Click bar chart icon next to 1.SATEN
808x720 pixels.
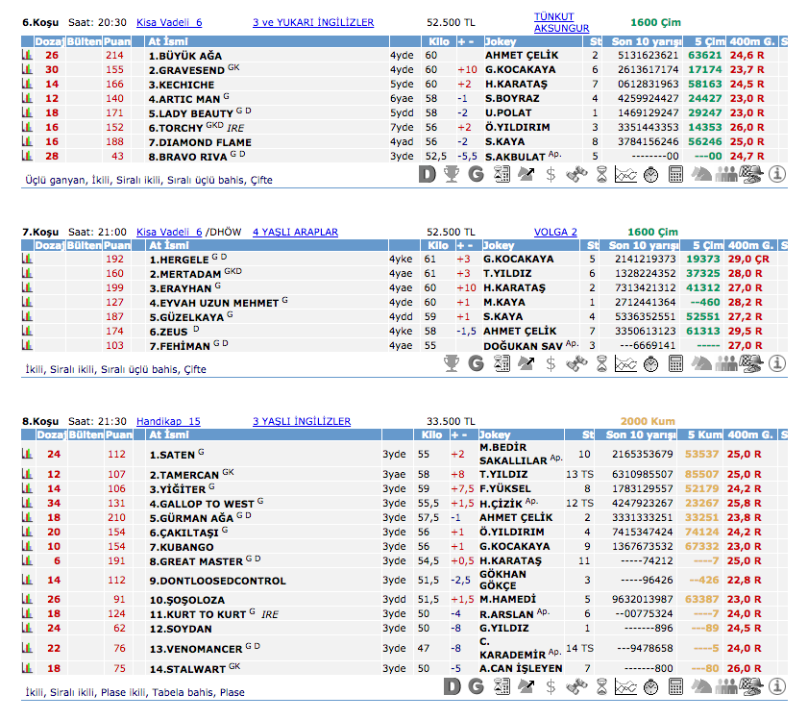[27, 454]
